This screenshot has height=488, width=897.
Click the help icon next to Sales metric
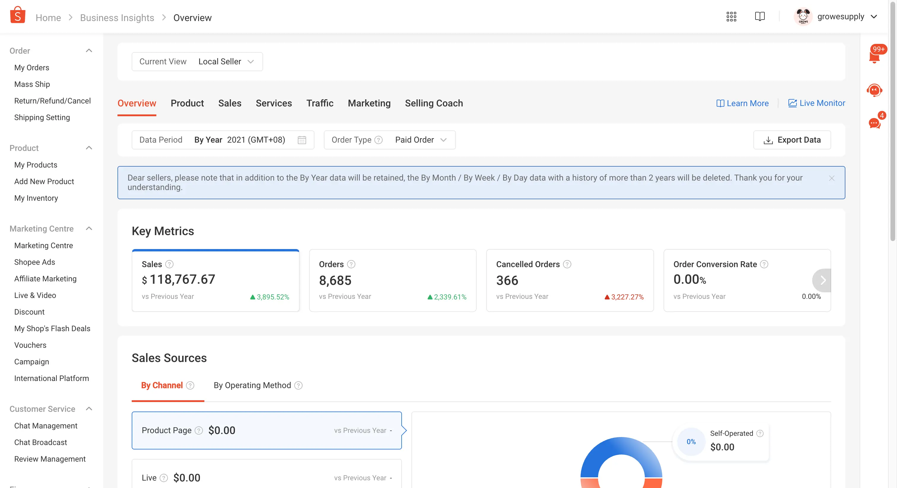coord(169,264)
